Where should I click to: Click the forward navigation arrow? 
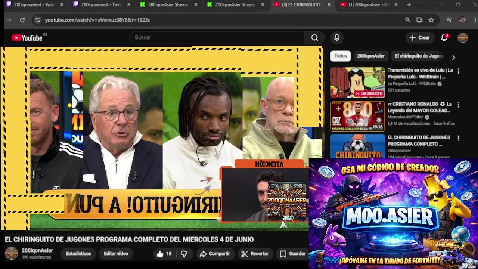pyautogui.click(x=9, y=20)
